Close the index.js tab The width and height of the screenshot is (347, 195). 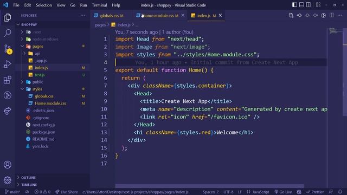click(x=220, y=15)
